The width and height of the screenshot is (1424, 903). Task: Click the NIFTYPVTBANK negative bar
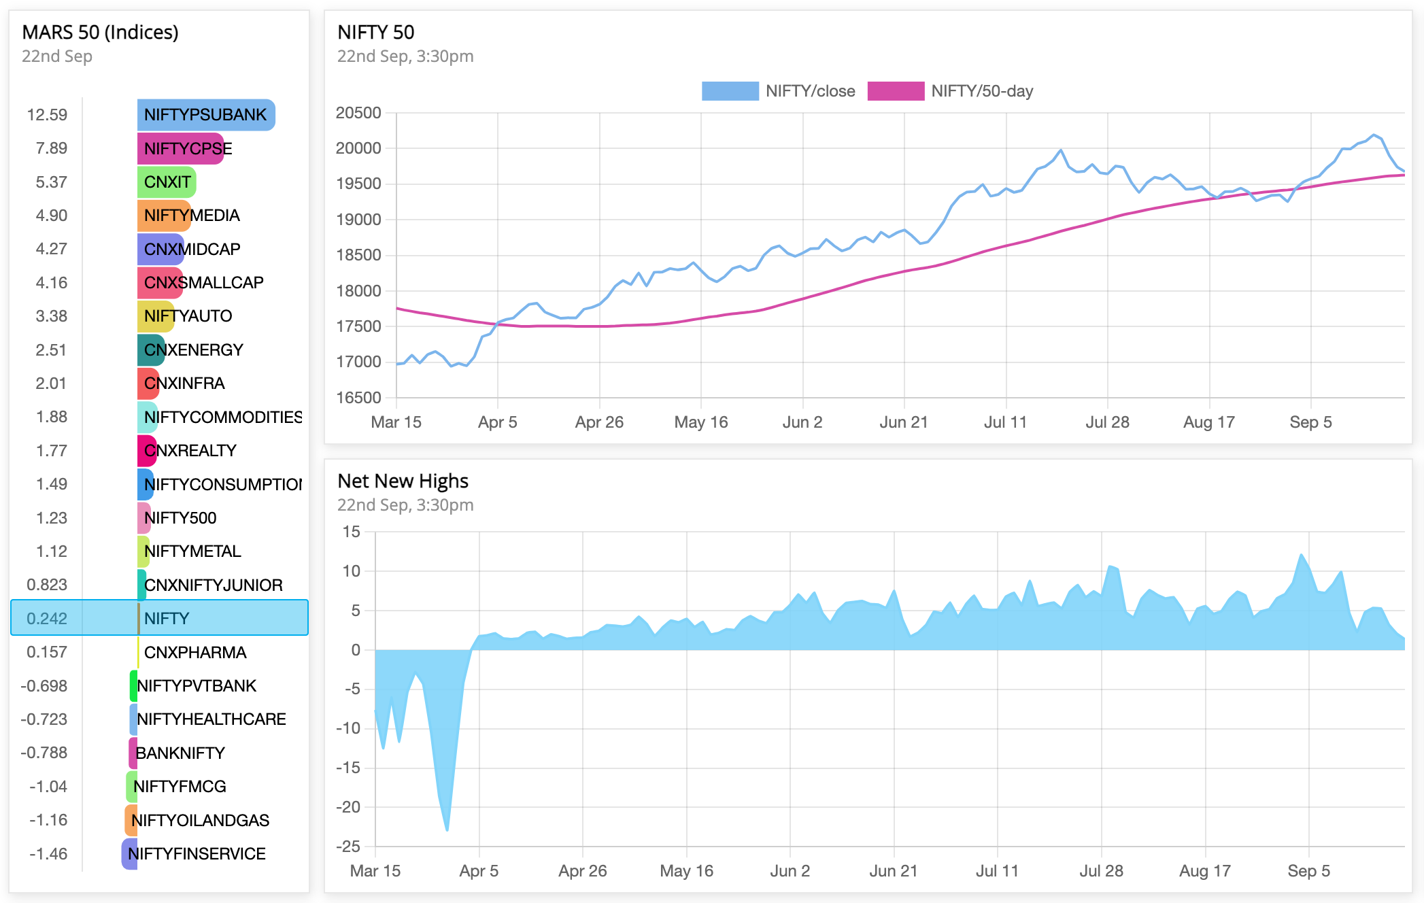click(x=133, y=685)
